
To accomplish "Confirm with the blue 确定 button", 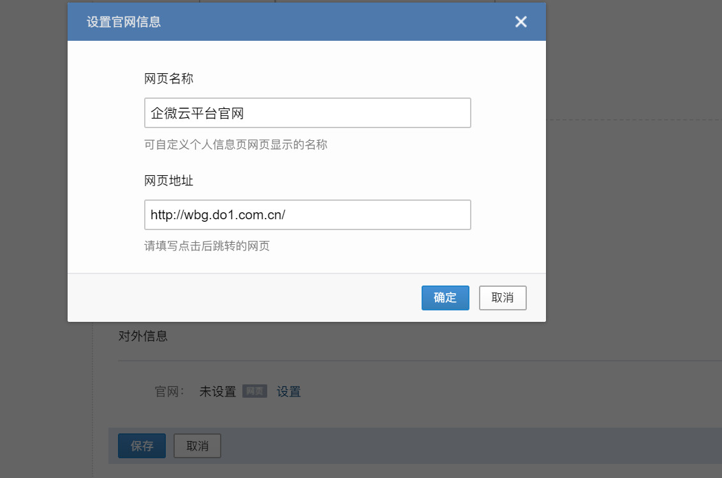I will pos(445,298).
